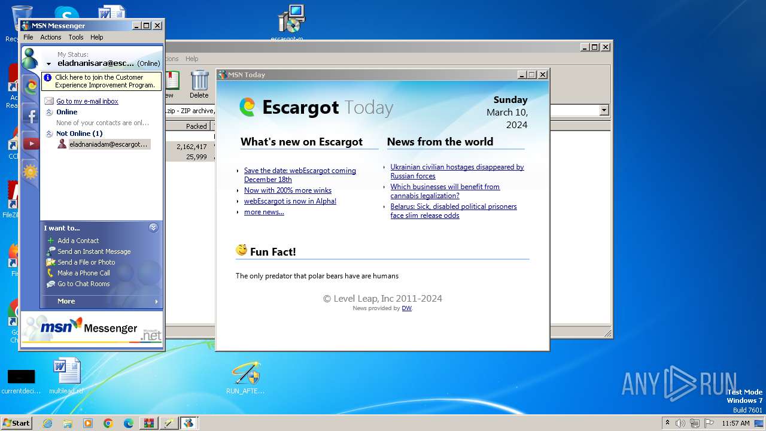
Task: Click the MSN Messenger buddy display picture icon
Action: [30, 59]
